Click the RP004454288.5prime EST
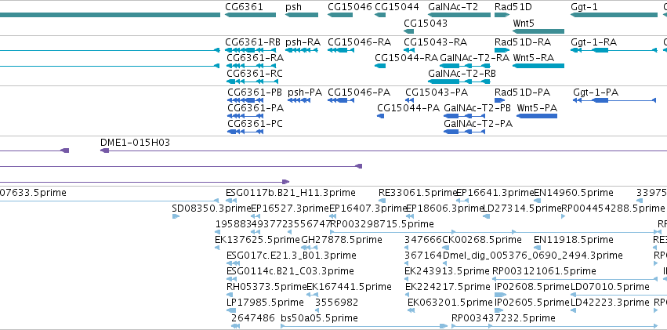This screenshot has width=667, height=330. (x=564, y=216)
